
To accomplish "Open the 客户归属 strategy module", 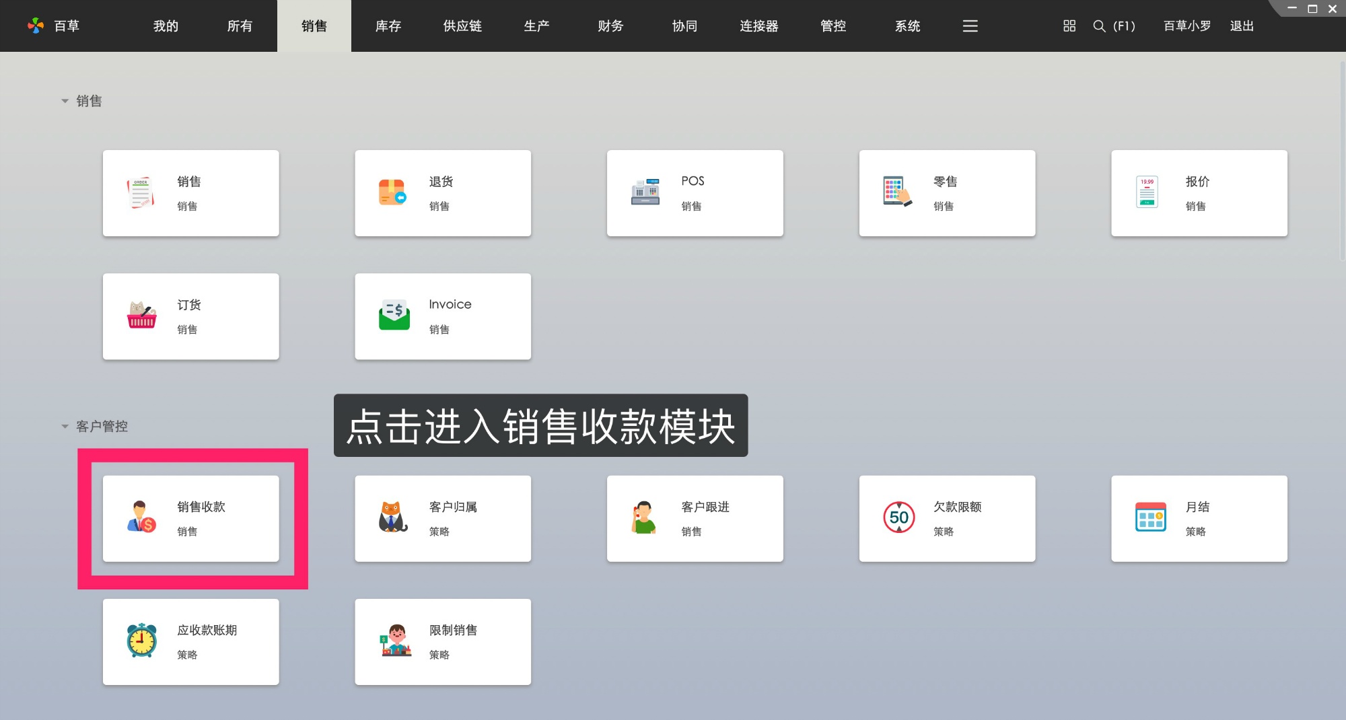I will (x=442, y=518).
